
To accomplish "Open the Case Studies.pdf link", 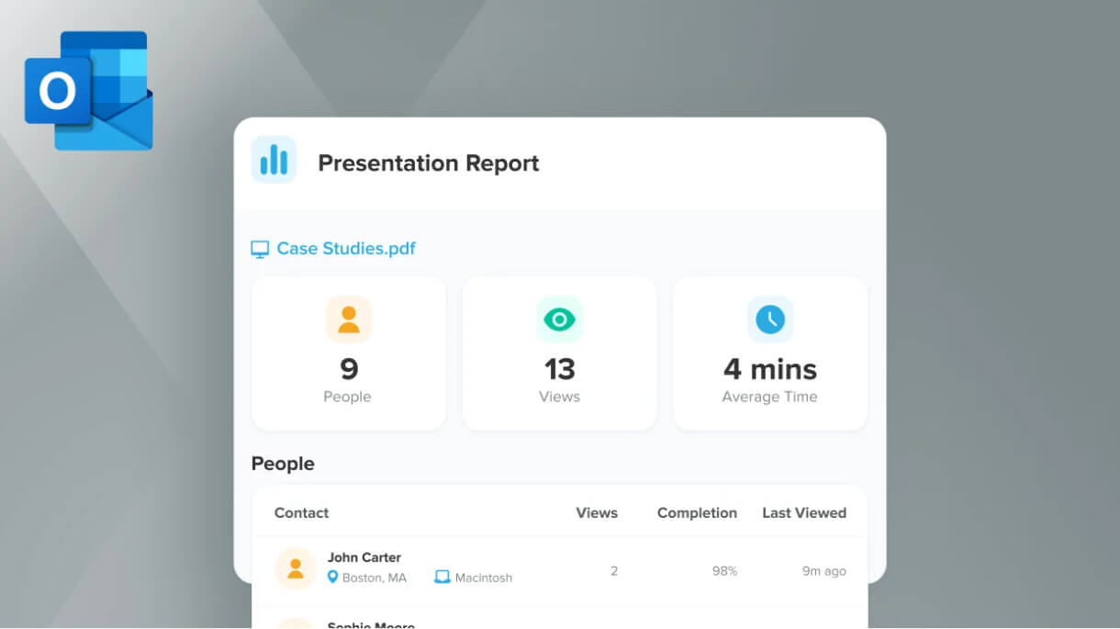I will (x=346, y=249).
